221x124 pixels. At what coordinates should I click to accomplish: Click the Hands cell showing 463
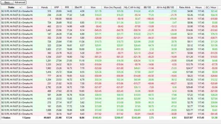pos(49,27)
